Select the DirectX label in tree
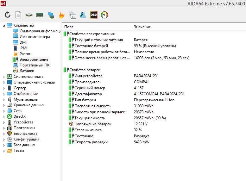 click(x=20, y=116)
